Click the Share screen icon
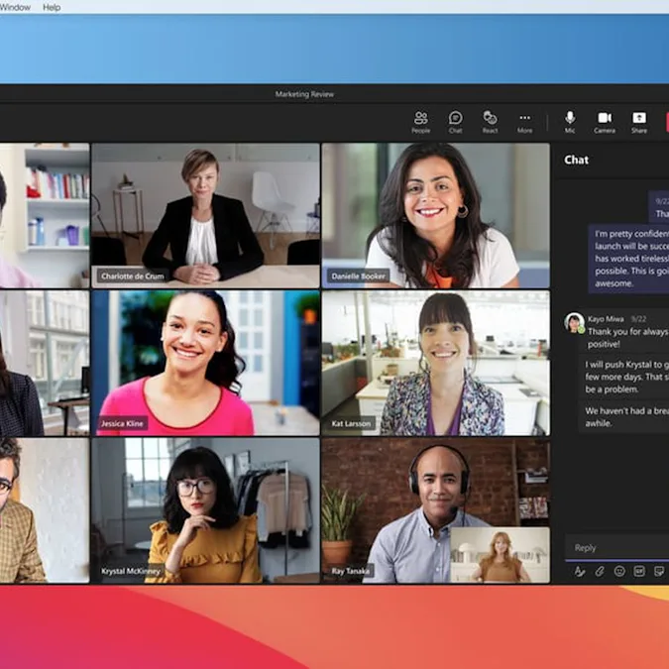 point(639,121)
